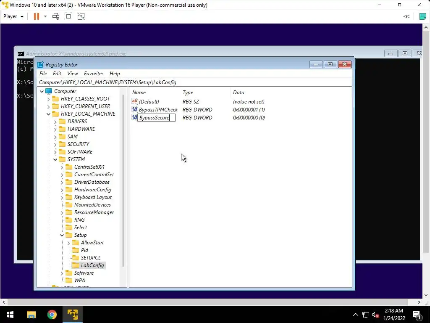Select the Select key in the tree
The height and width of the screenshot is (323, 430).
point(80,228)
